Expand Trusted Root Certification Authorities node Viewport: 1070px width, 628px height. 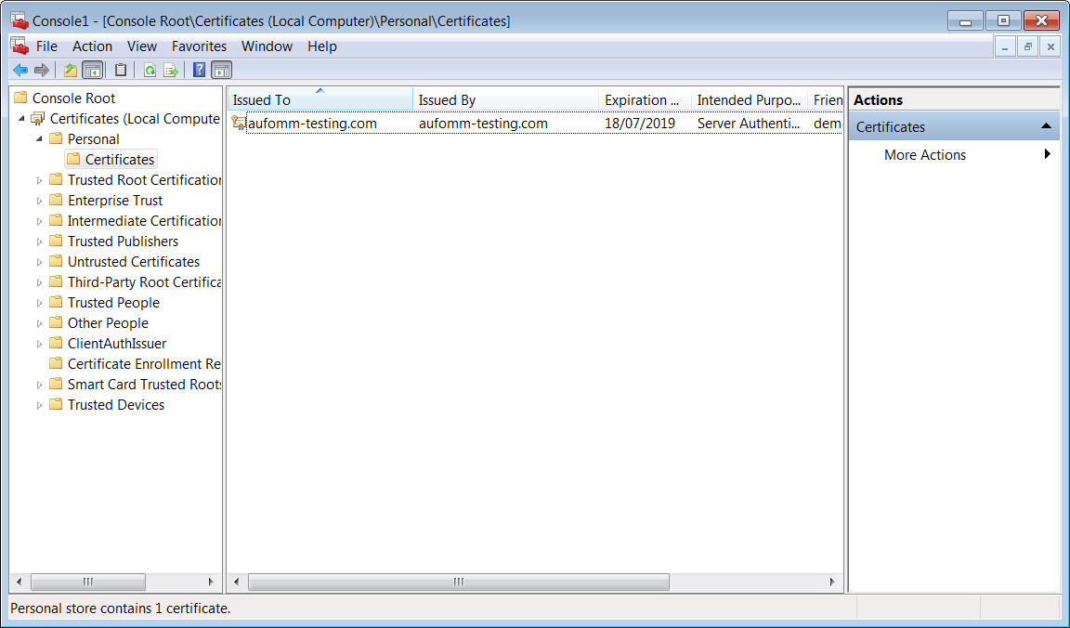39,180
